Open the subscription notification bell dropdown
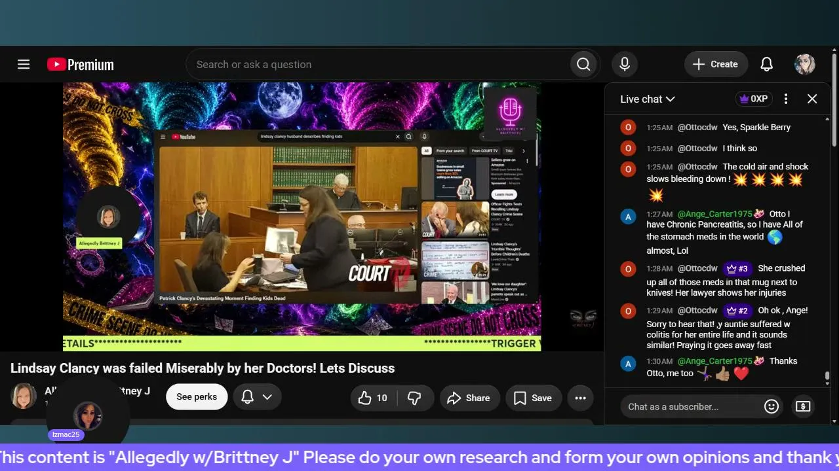839x471 pixels. pos(257,397)
